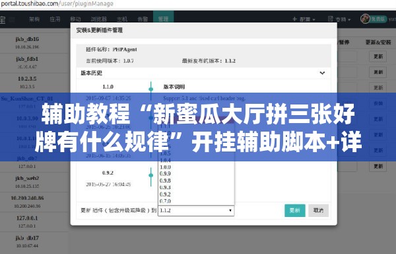Click the 版本说明 heading
Screen dimensions: 396x254
tap(174, 87)
